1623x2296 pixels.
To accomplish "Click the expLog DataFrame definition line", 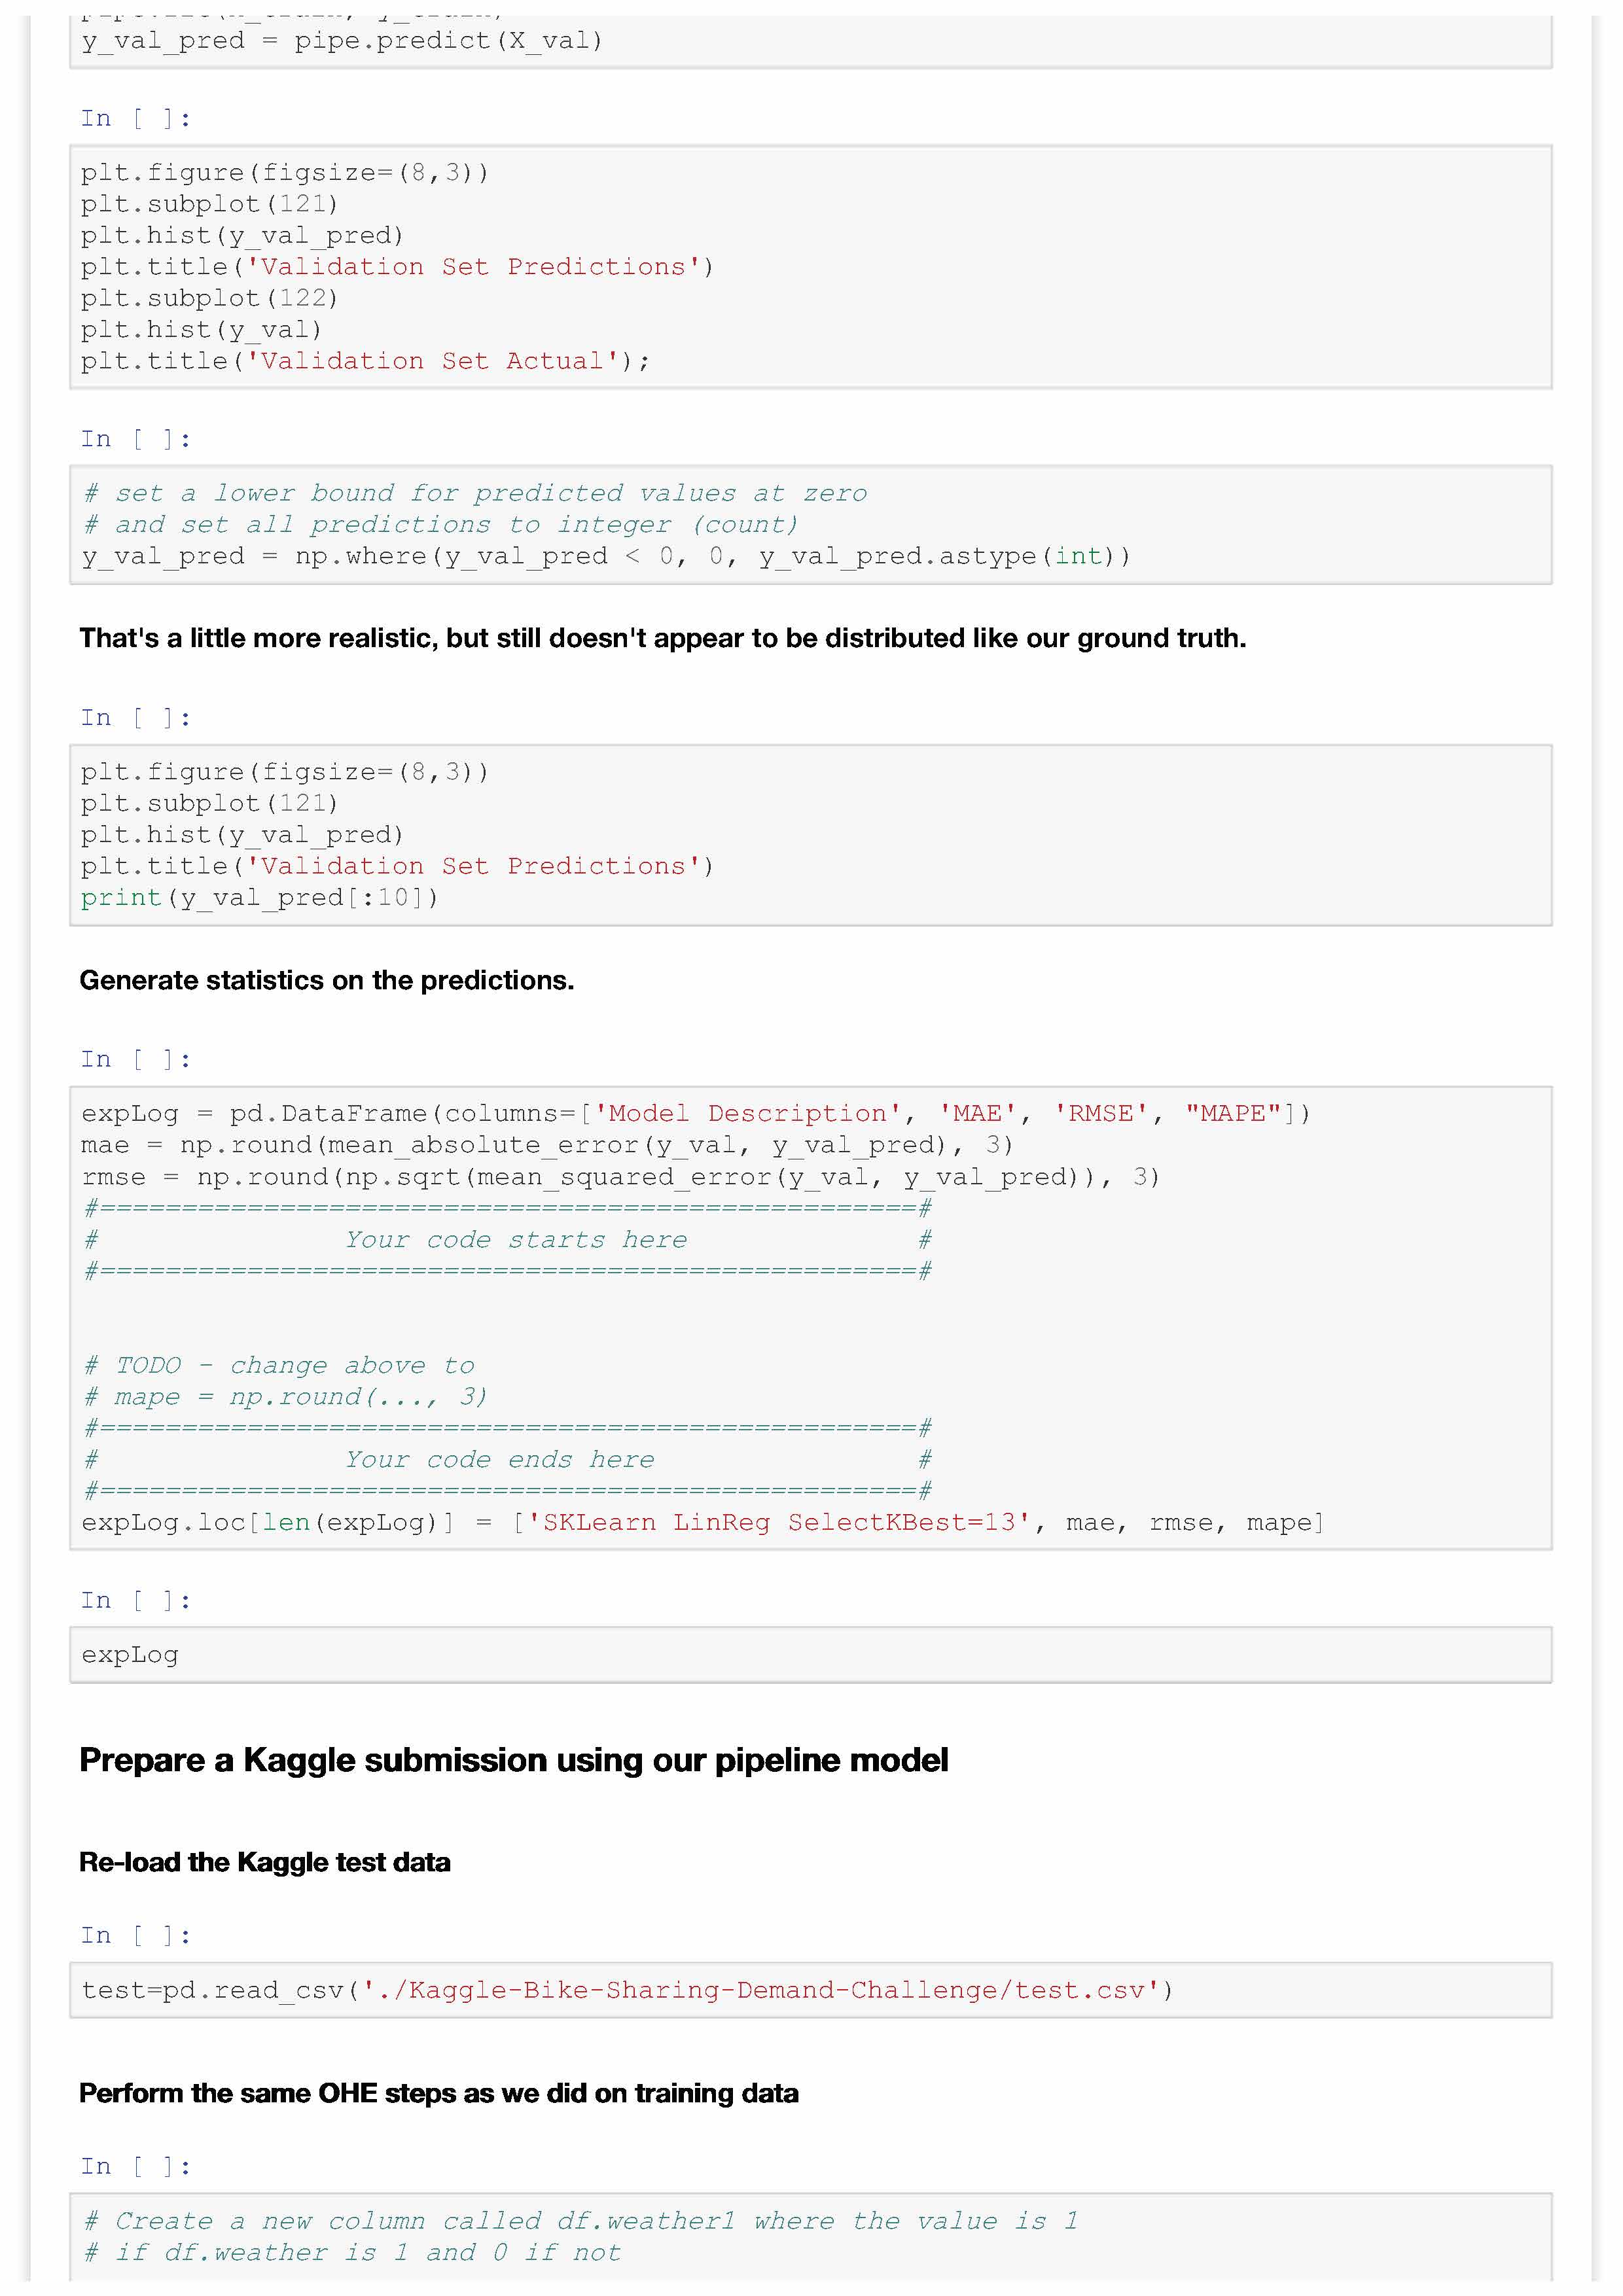I will point(695,1114).
